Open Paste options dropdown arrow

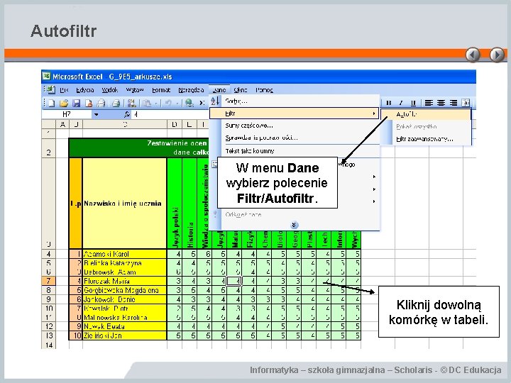155,104
